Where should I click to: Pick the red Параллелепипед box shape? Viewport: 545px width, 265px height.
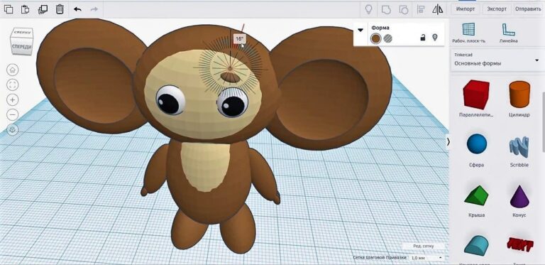(x=476, y=94)
